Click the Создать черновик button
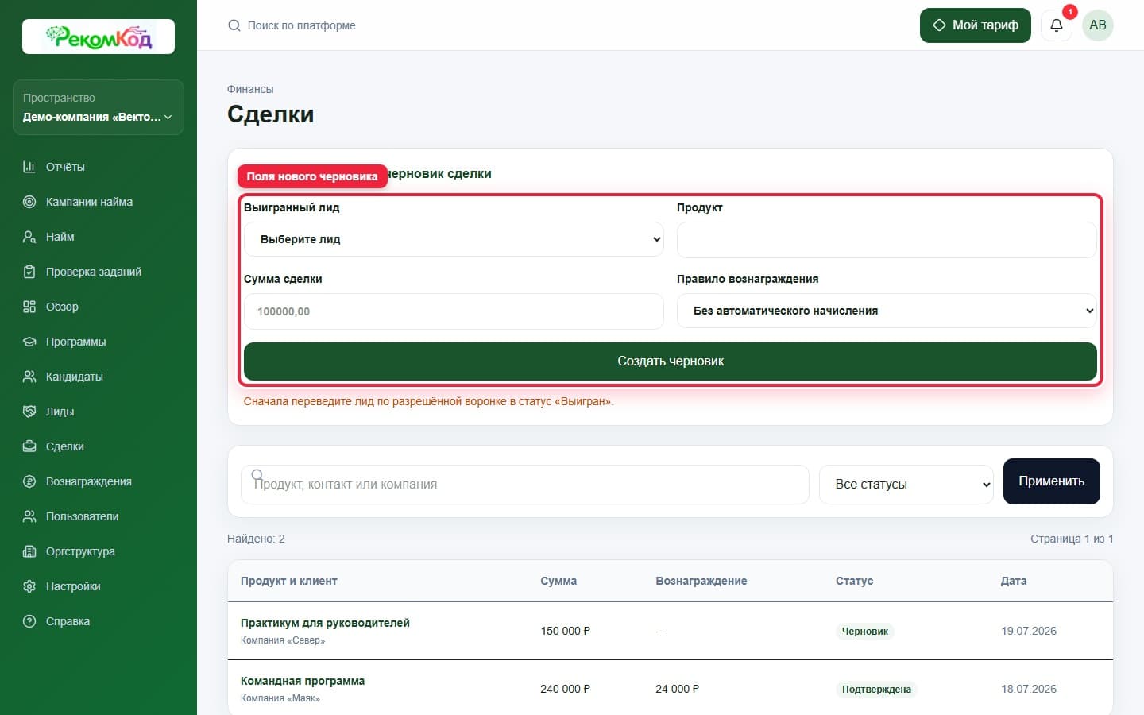Viewport: 1144px width, 715px height. [x=671, y=361]
